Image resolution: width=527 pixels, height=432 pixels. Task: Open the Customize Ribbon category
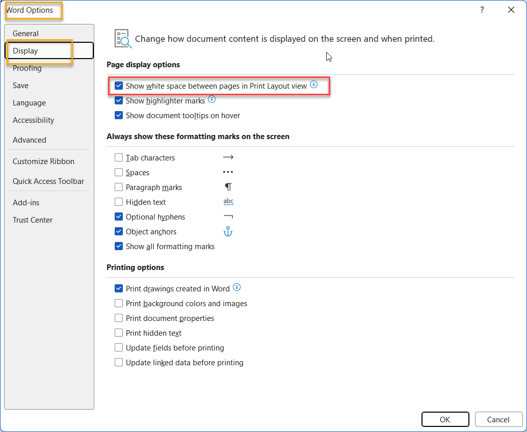tap(49, 161)
